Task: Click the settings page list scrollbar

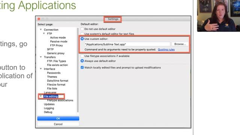Action: coord(78,70)
